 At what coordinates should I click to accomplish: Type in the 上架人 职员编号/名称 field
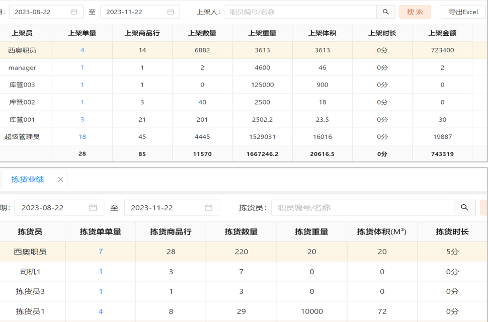coord(300,12)
